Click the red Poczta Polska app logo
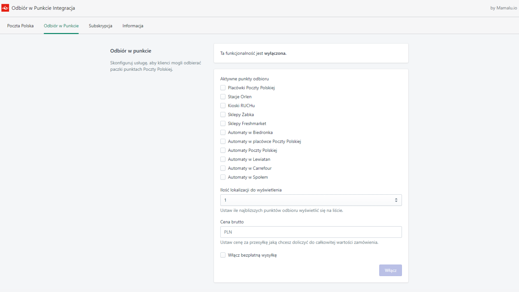Viewport: 519px width, 292px height. tap(5, 8)
